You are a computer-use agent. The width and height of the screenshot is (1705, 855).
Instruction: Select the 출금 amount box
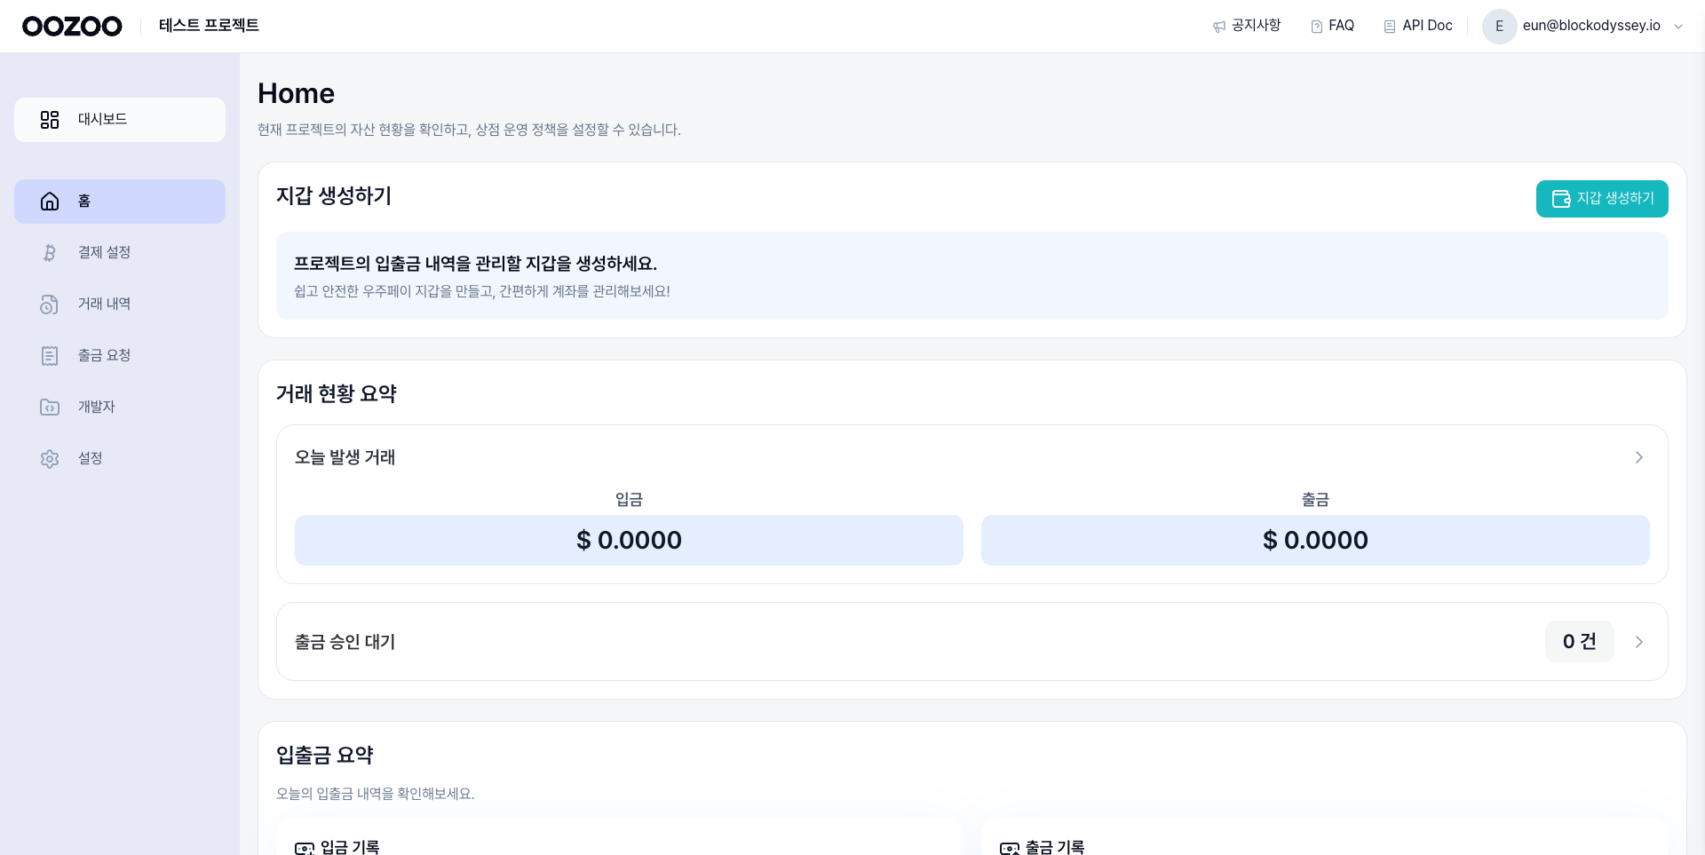coord(1315,540)
